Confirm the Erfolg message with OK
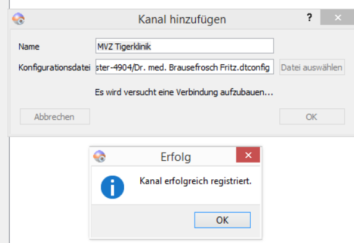Image resolution: width=354 pixels, height=243 pixels. click(x=222, y=220)
